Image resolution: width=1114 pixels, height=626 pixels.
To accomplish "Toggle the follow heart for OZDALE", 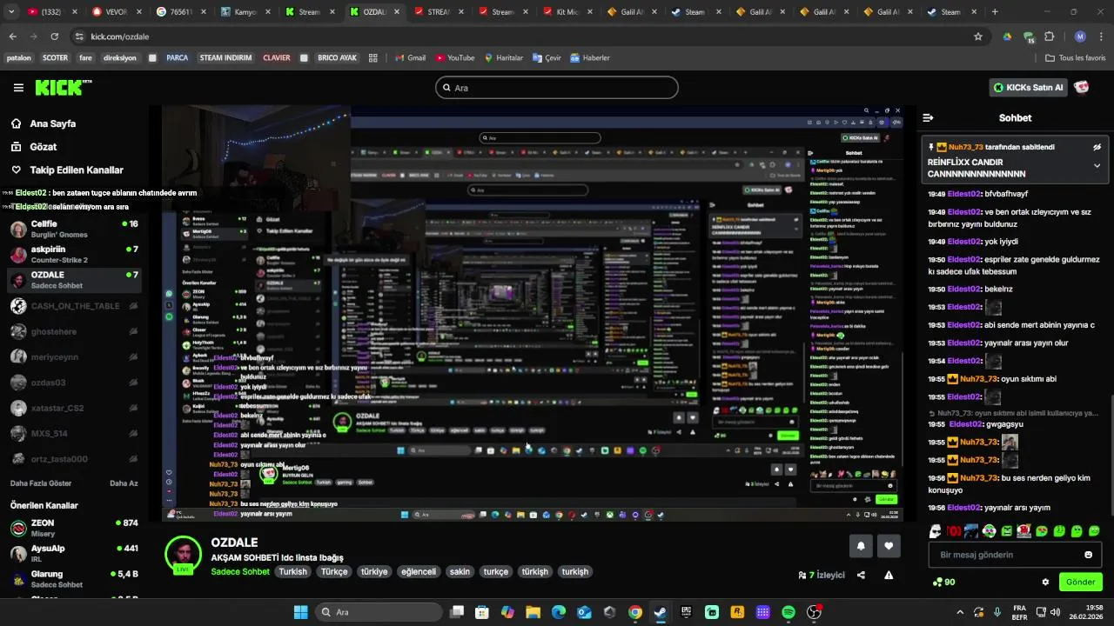I will pyautogui.click(x=889, y=546).
